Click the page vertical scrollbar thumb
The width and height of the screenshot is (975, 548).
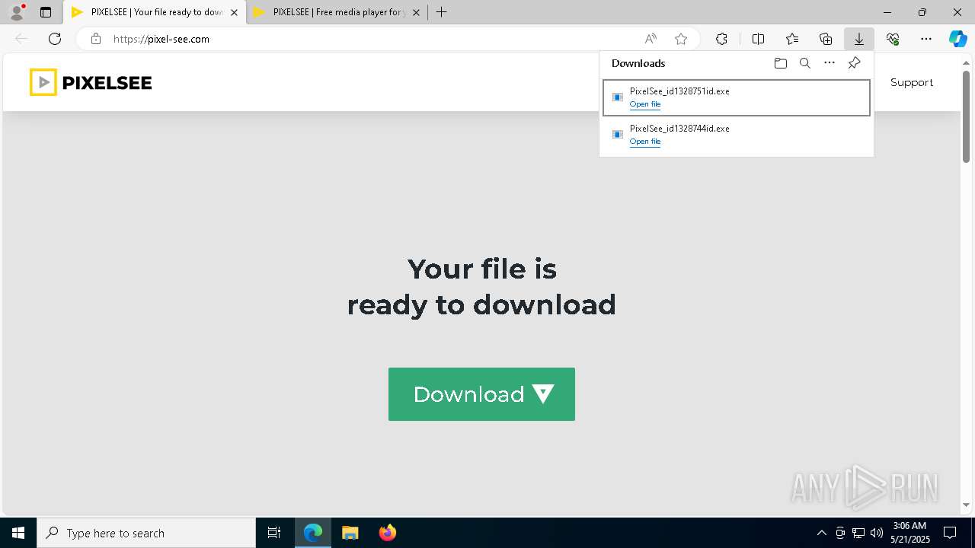coord(966,116)
